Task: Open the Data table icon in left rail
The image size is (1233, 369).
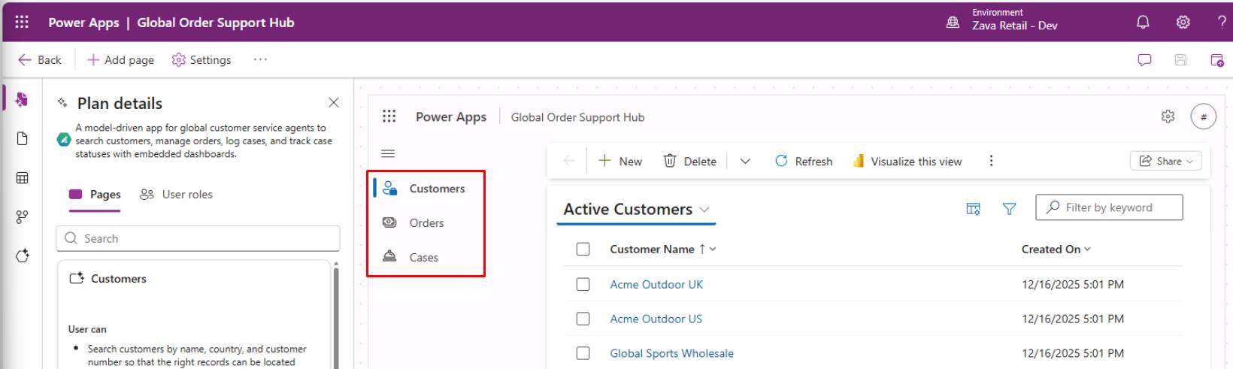Action: click(22, 178)
